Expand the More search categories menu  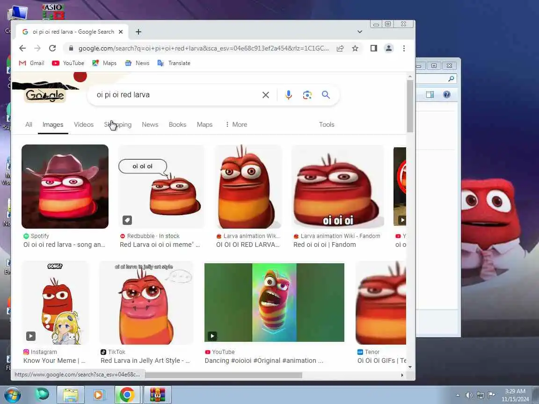click(x=236, y=125)
